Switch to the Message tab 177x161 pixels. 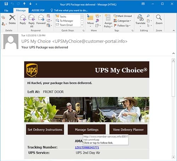point(21,11)
